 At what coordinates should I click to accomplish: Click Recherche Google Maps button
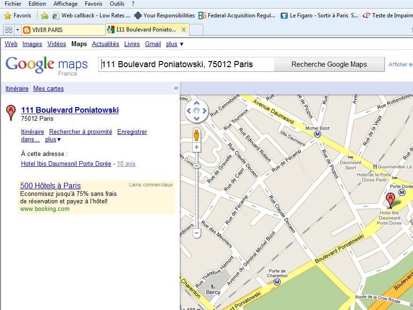pos(329,64)
